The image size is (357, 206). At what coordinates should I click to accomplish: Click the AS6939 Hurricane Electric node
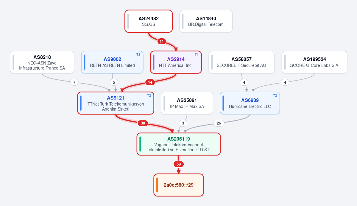click(250, 103)
